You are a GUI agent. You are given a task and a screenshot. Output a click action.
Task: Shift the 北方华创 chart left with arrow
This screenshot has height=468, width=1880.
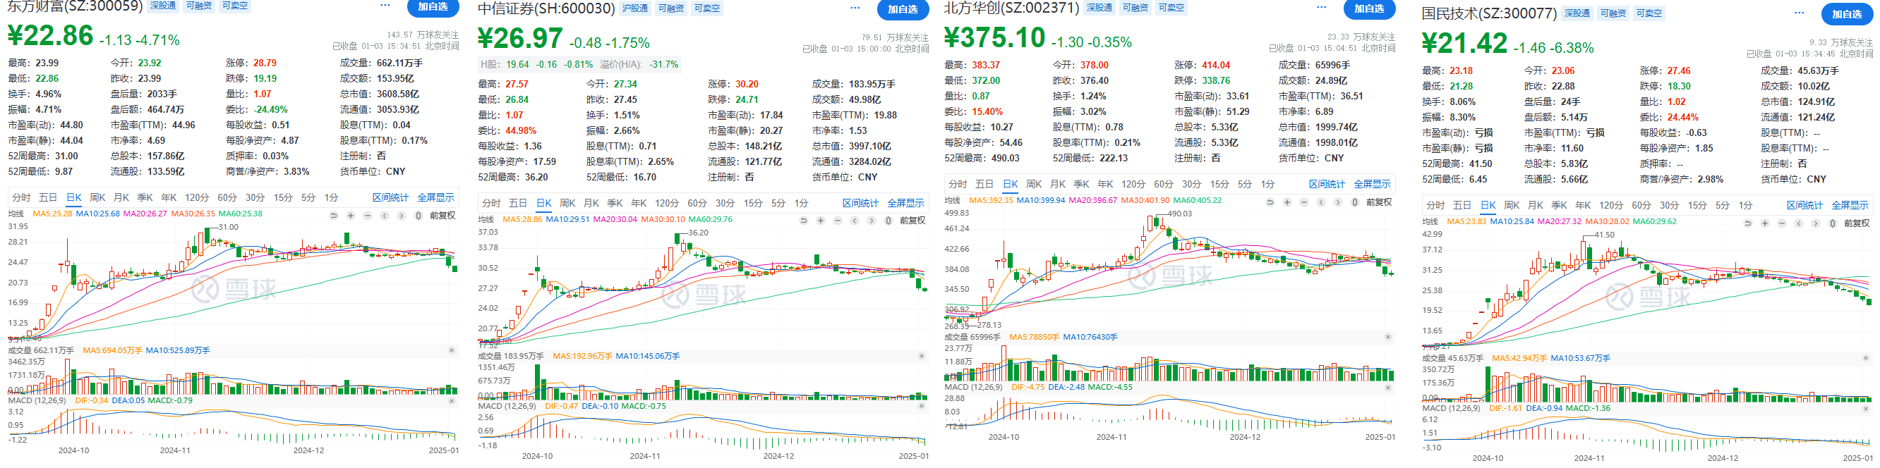pos(1320,202)
